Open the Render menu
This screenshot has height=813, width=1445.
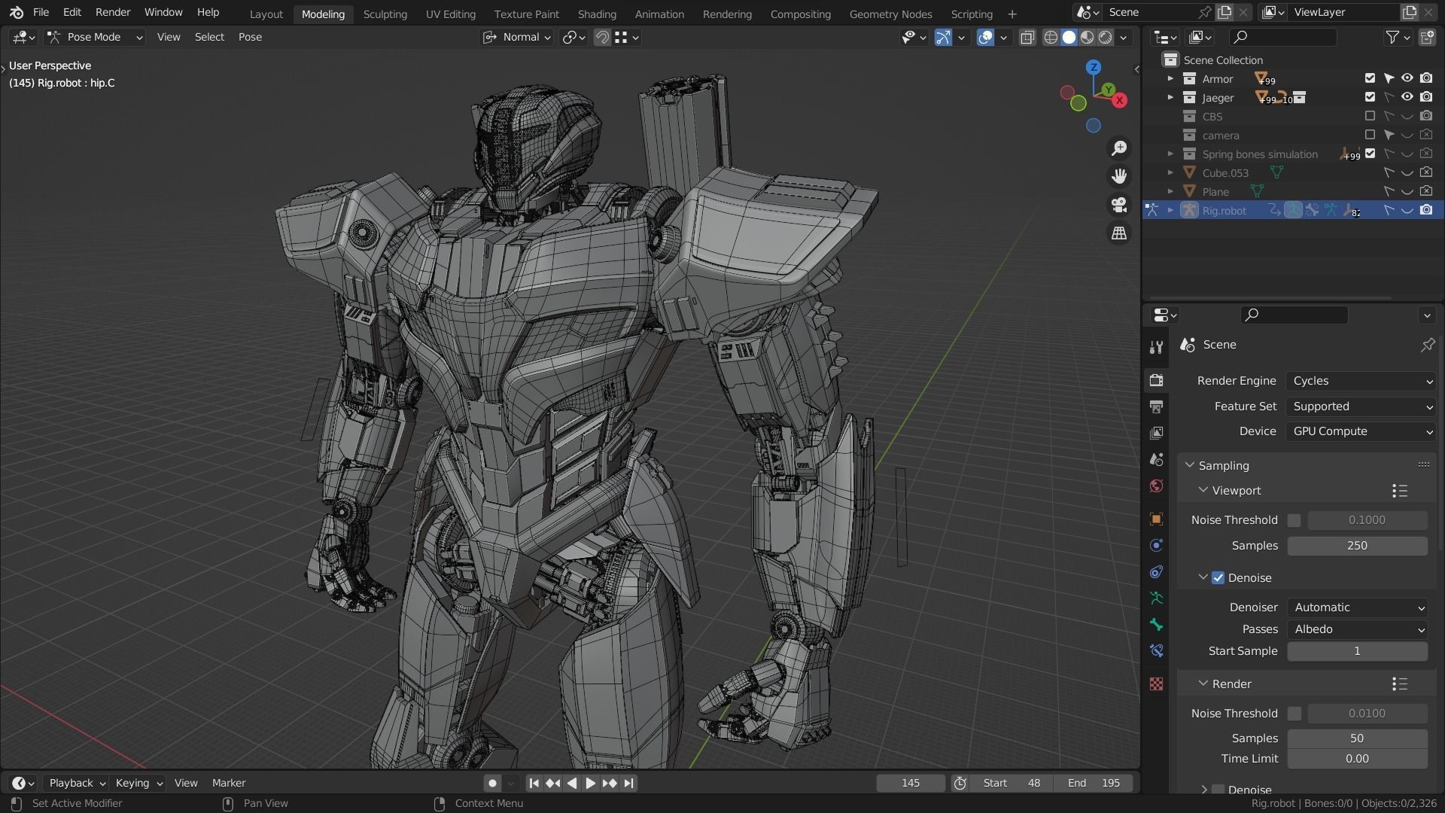click(x=112, y=12)
